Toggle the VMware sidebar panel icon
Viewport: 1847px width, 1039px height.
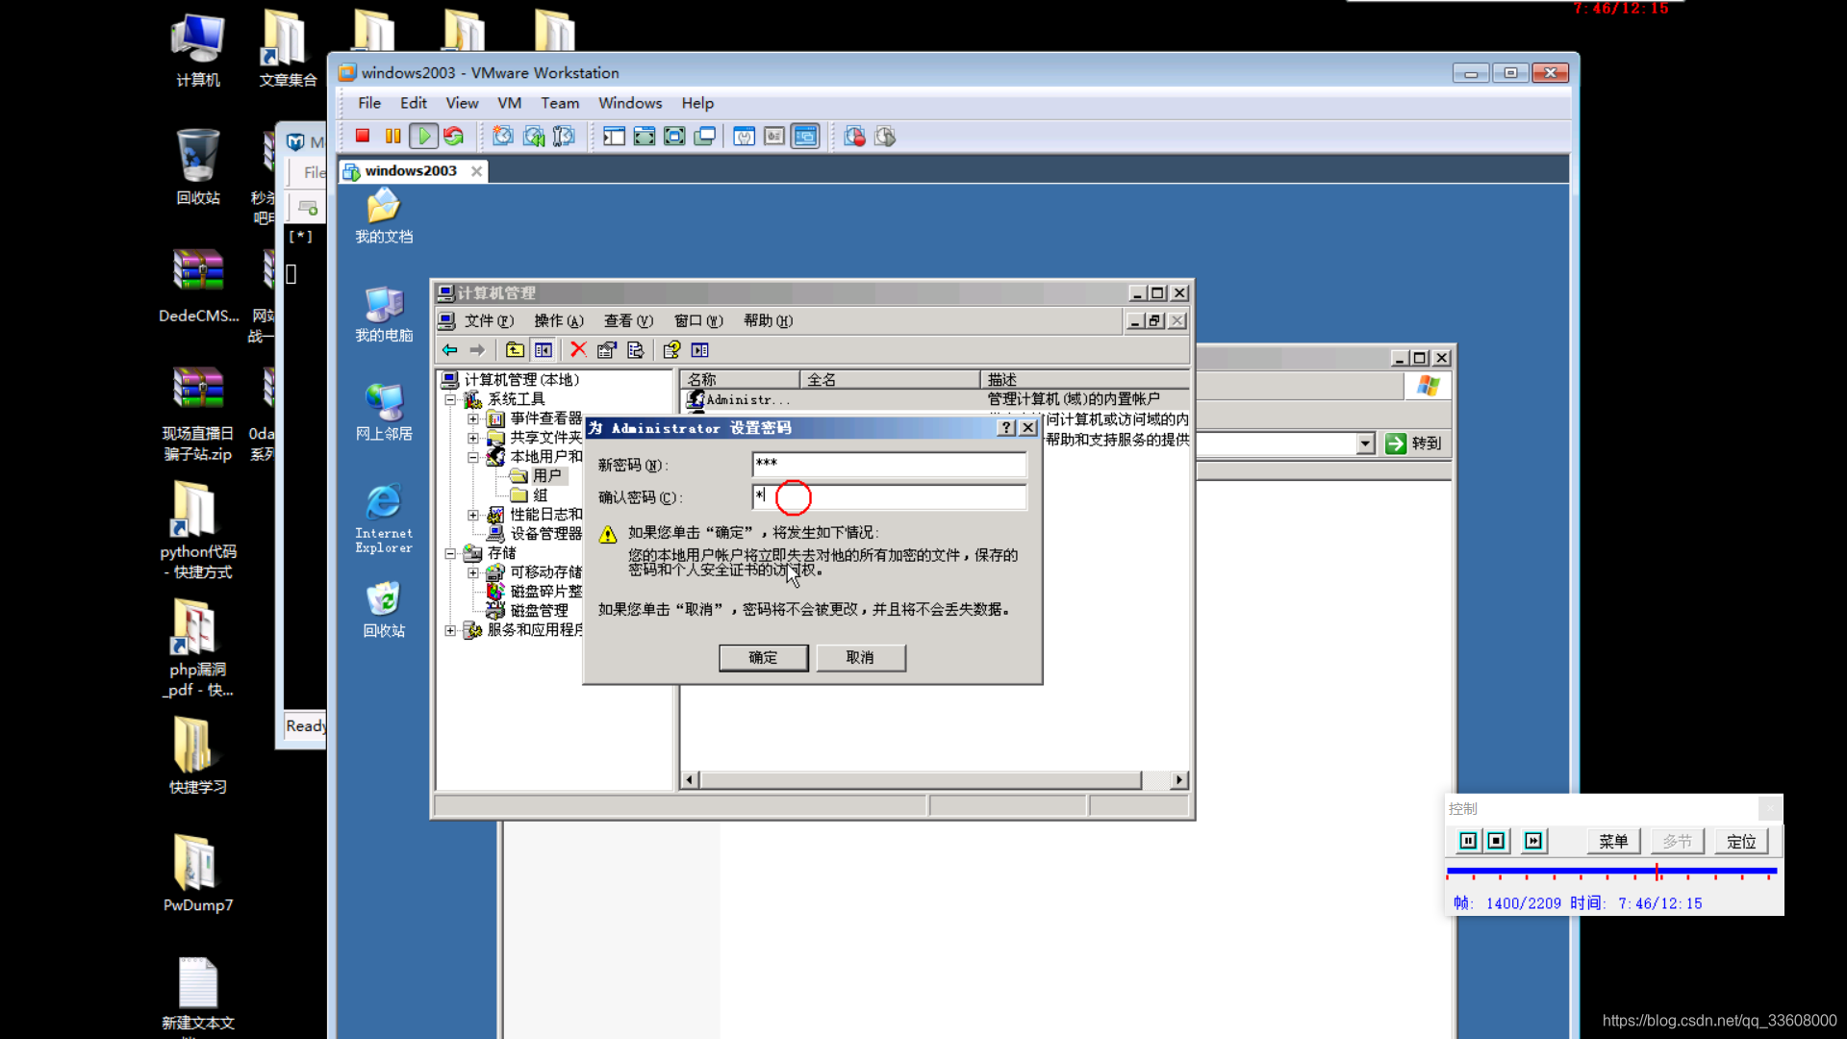[x=614, y=137]
